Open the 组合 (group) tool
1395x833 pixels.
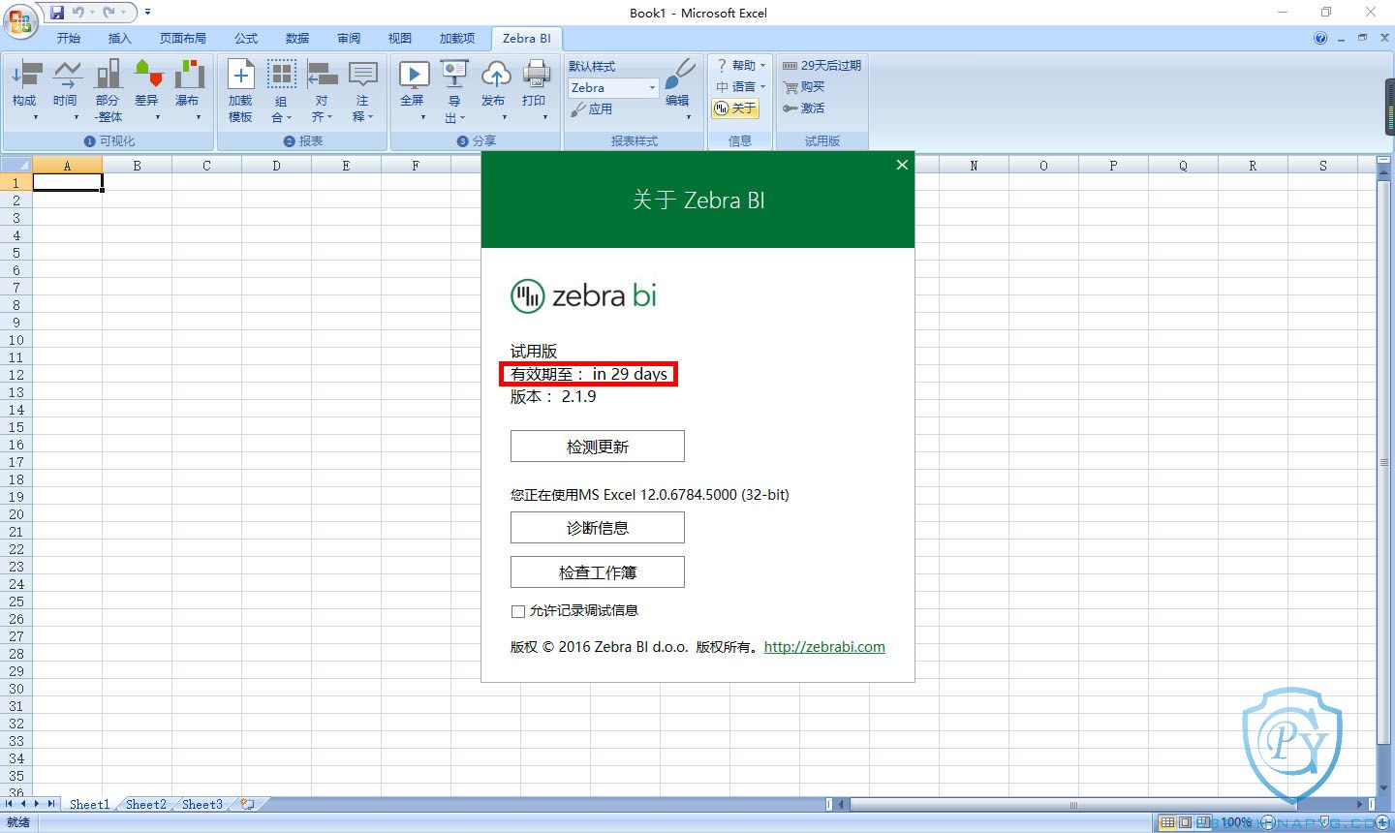click(x=281, y=89)
